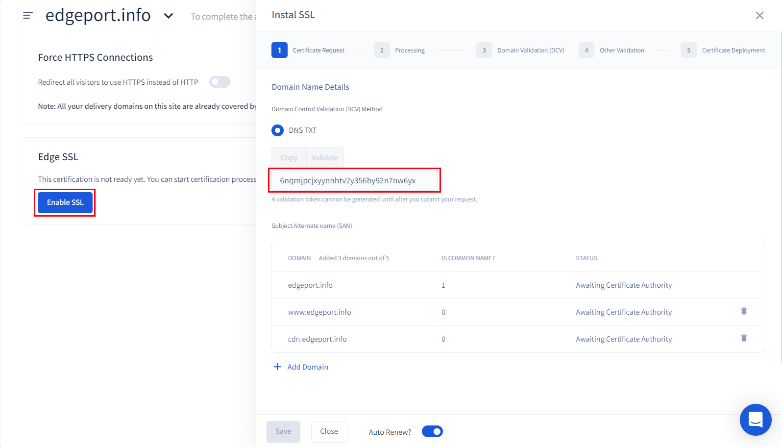Open step 5 Certificate Deployment
This screenshot has height=447, width=782.
[x=688, y=50]
